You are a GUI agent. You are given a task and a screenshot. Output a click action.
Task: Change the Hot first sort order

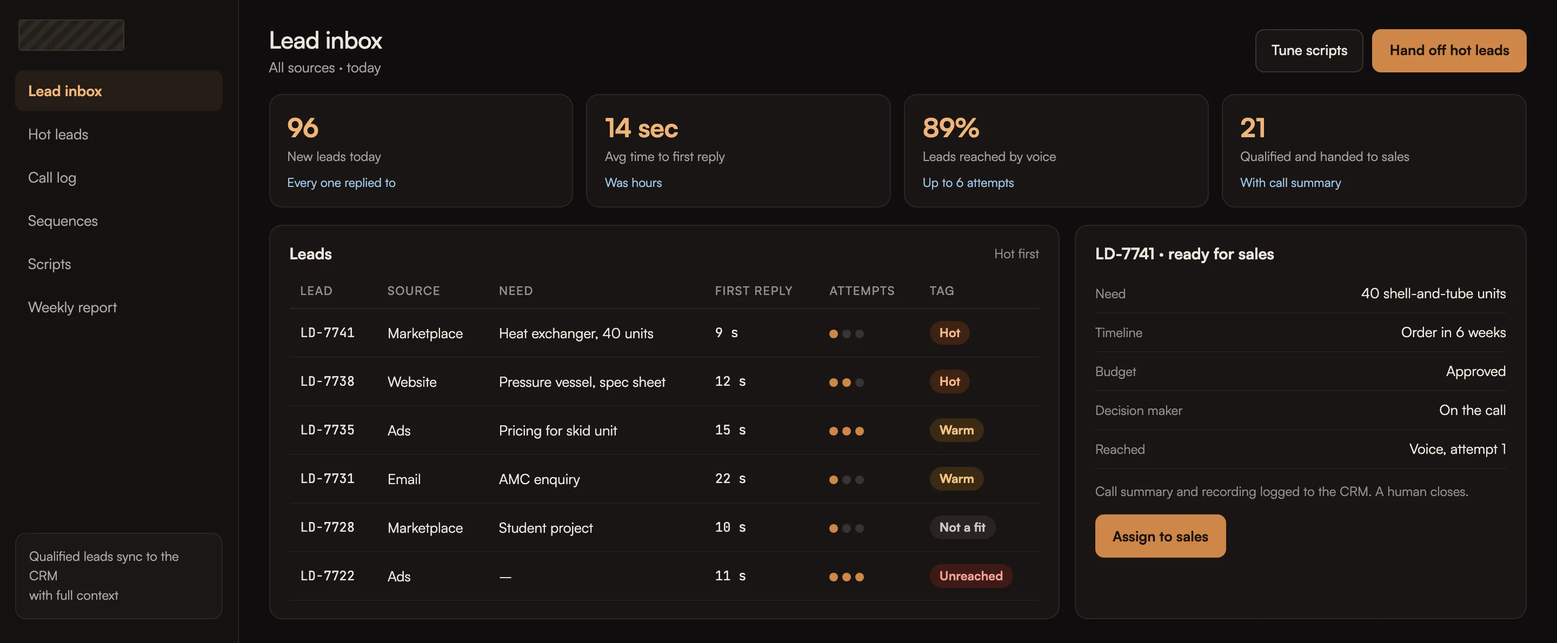pyautogui.click(x=1016, y=254)
